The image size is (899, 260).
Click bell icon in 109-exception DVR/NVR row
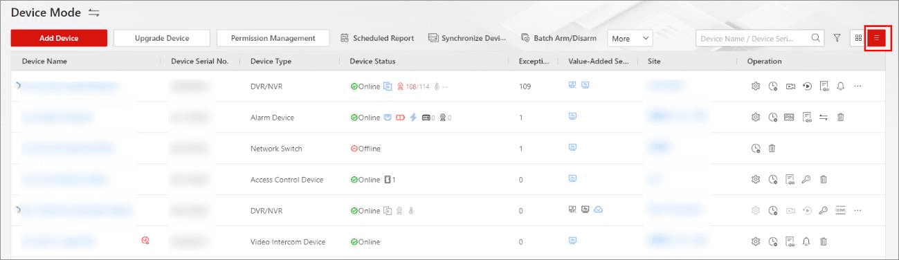841,86
